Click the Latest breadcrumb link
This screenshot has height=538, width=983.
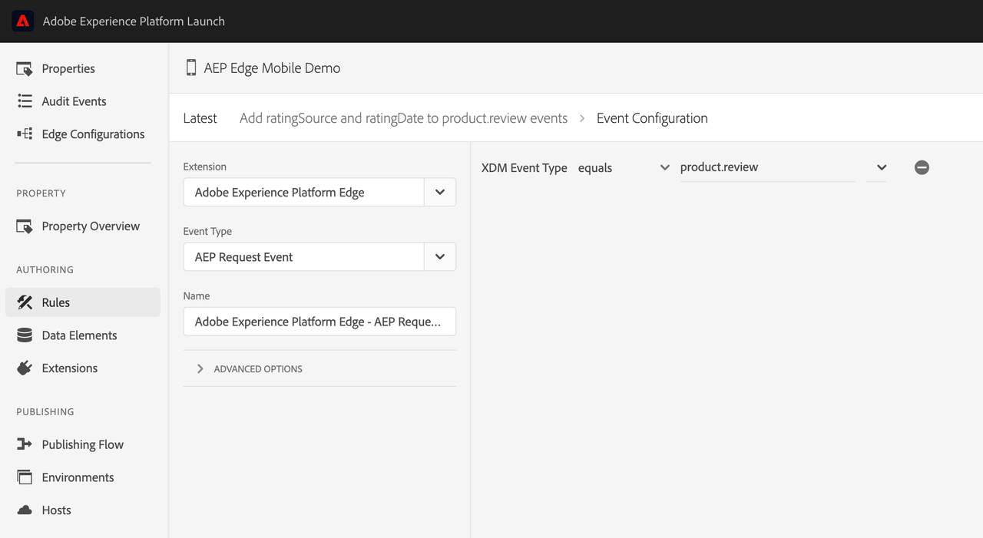tap(200, 118)
